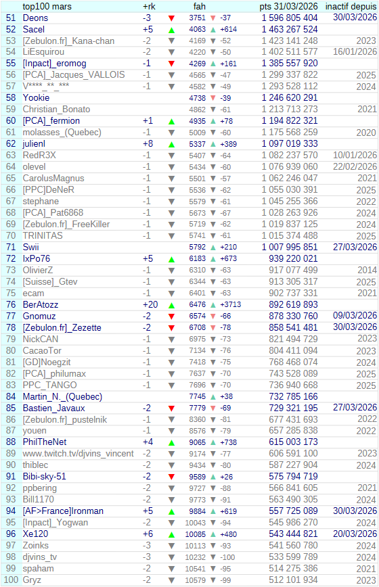Click teal fah arrow next to +3713
Image resolution: width=379 pixels, height=587 pixels.
click(213, 305)
